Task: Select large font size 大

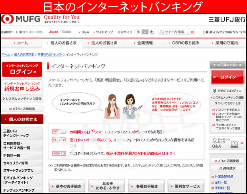Action: pos(151,32)
